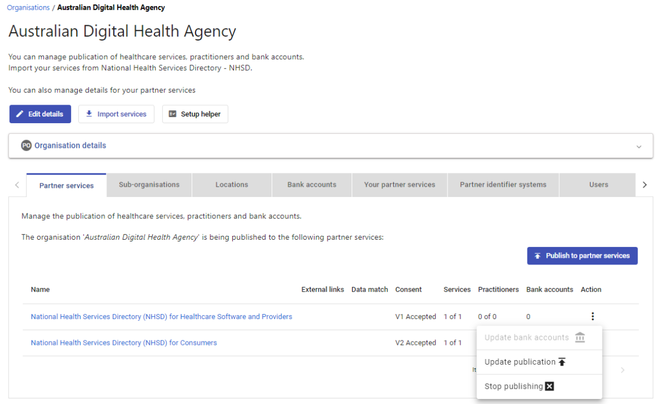Open NHSD for Healthcare Software and Providers link
This screenshot has width=665, height=404.
tap(162, 317)
